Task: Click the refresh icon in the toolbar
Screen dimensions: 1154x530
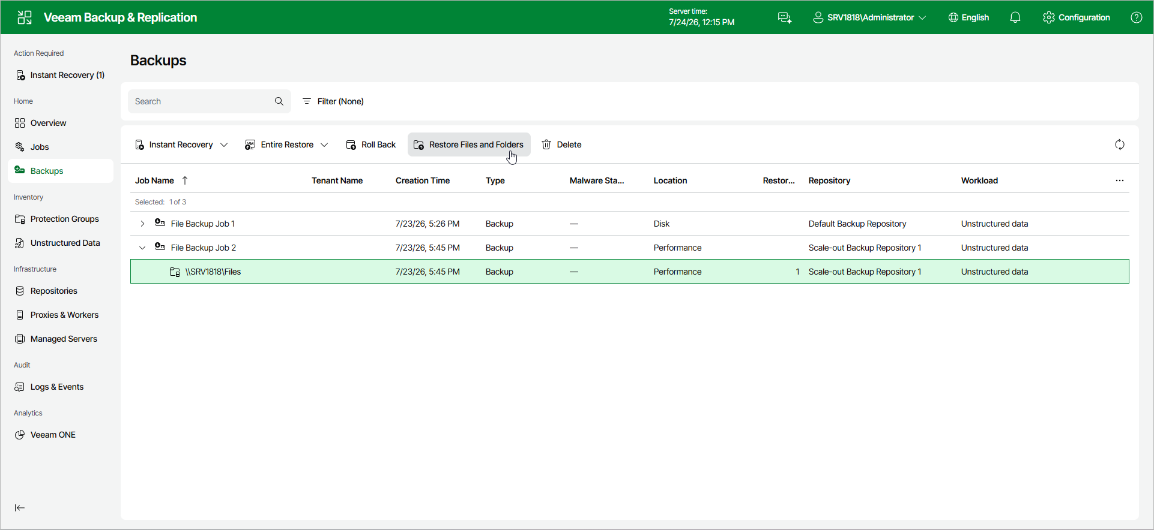Action: (x=1120, y=144)
